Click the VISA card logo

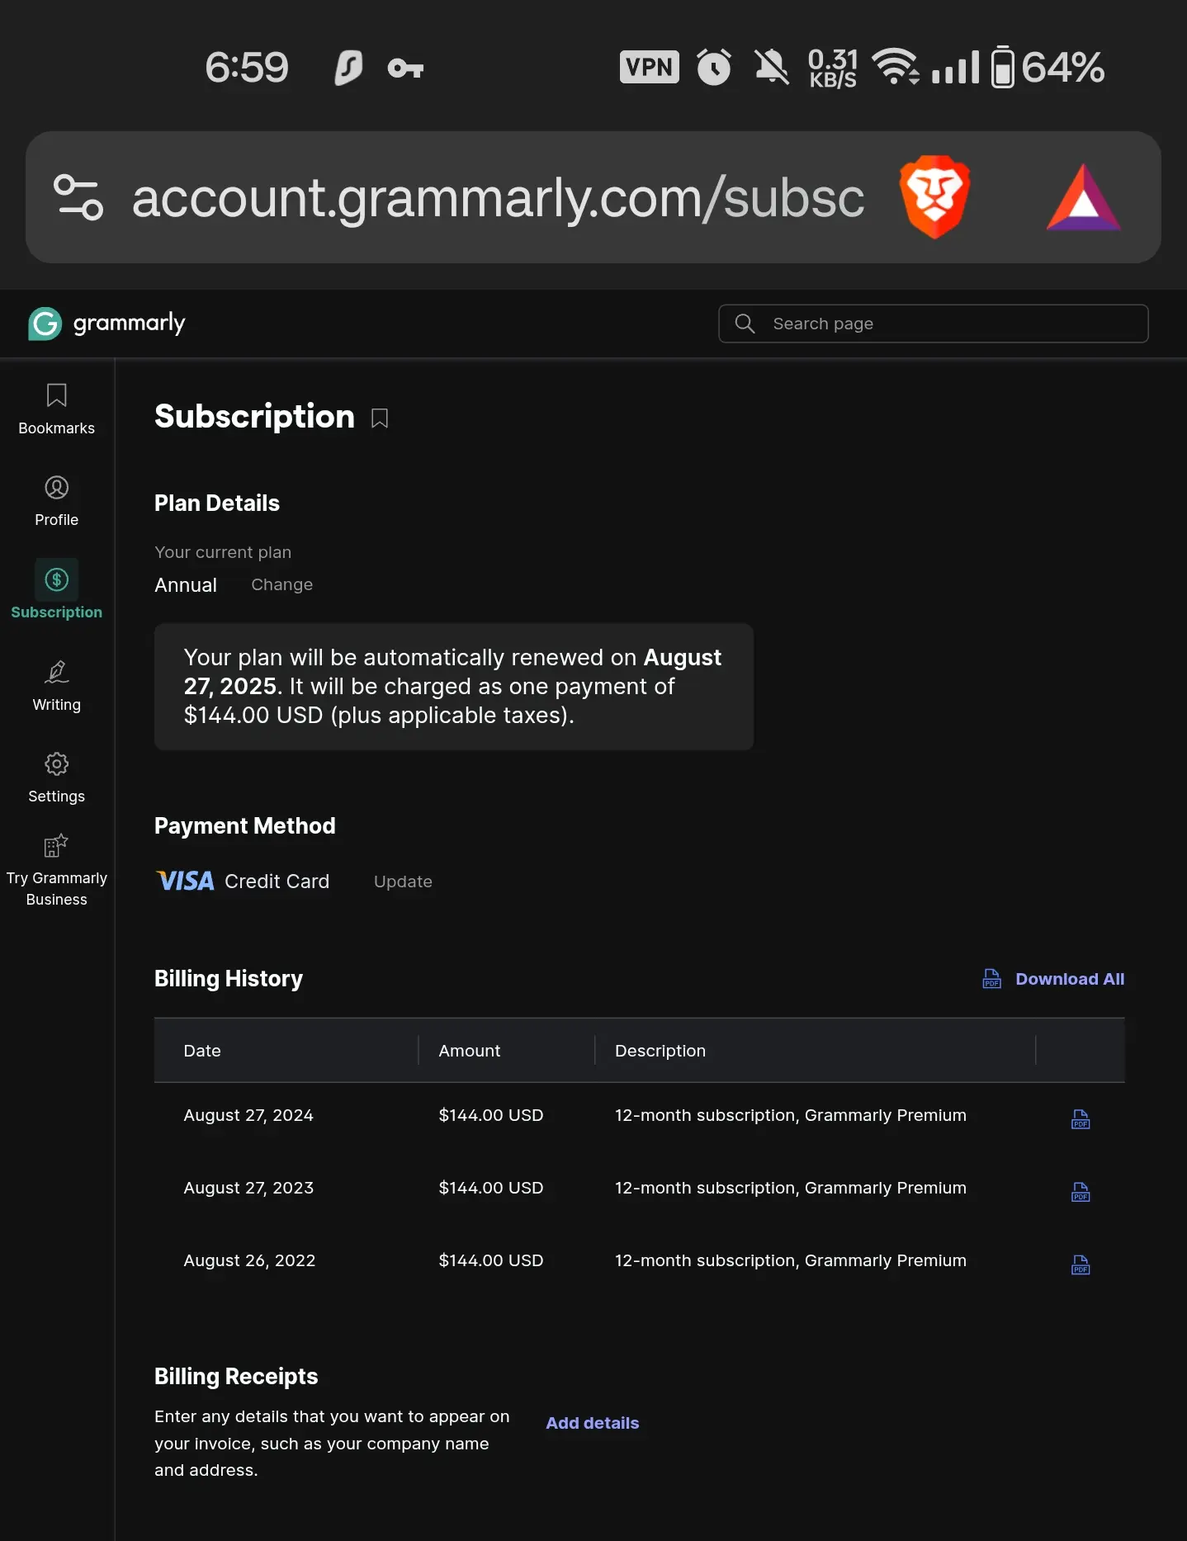pyautogui.click(x=186, y=881)
